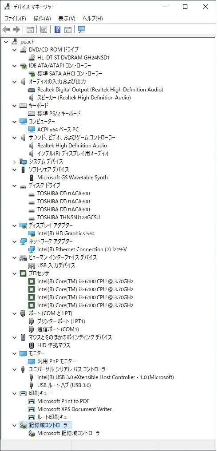Select the Intel(R) HD Graphics 530 device
Image resolution: width=218 pixels, height=451 pixels.
pyautogui.click(x=66, y=233)
